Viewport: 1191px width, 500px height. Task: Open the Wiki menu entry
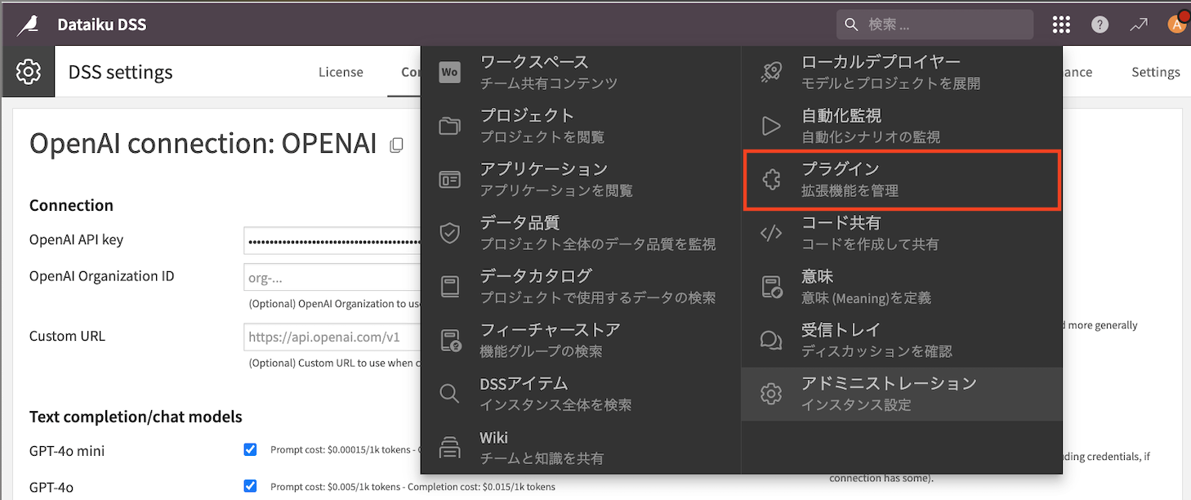click(x=581, y=448)
